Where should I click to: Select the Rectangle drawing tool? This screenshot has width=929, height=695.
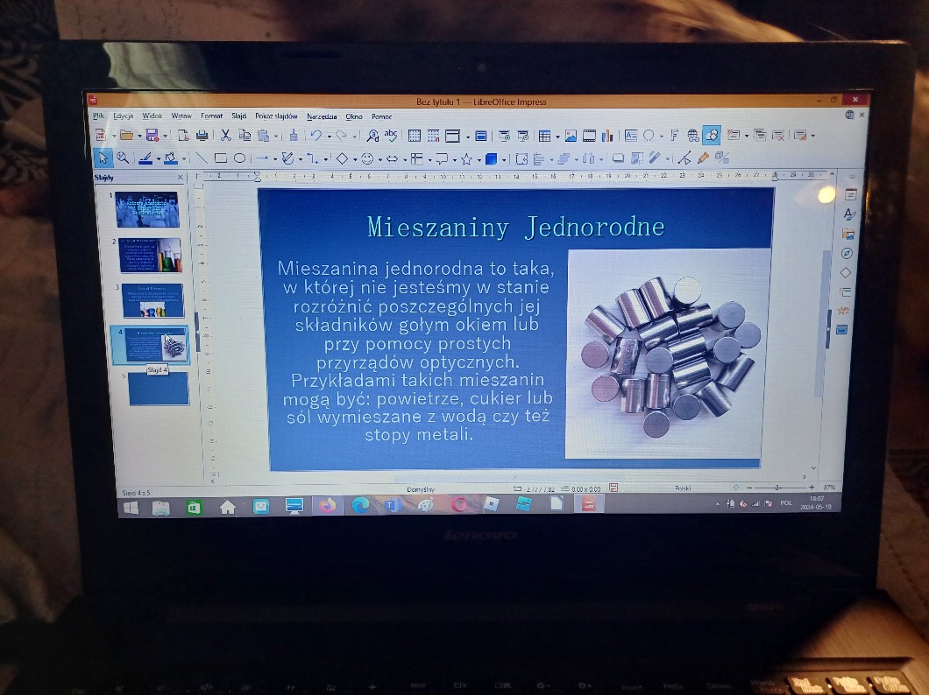[220, 158]
